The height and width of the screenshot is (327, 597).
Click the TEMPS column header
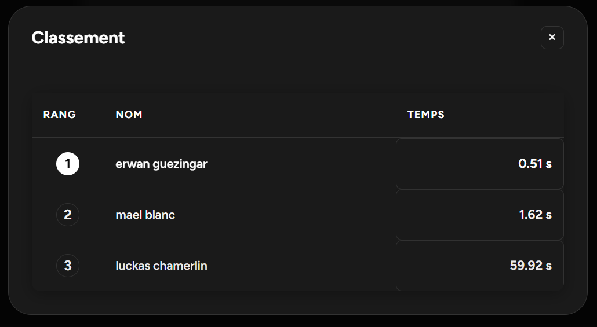pyautogui.click(x=425, y=115)
